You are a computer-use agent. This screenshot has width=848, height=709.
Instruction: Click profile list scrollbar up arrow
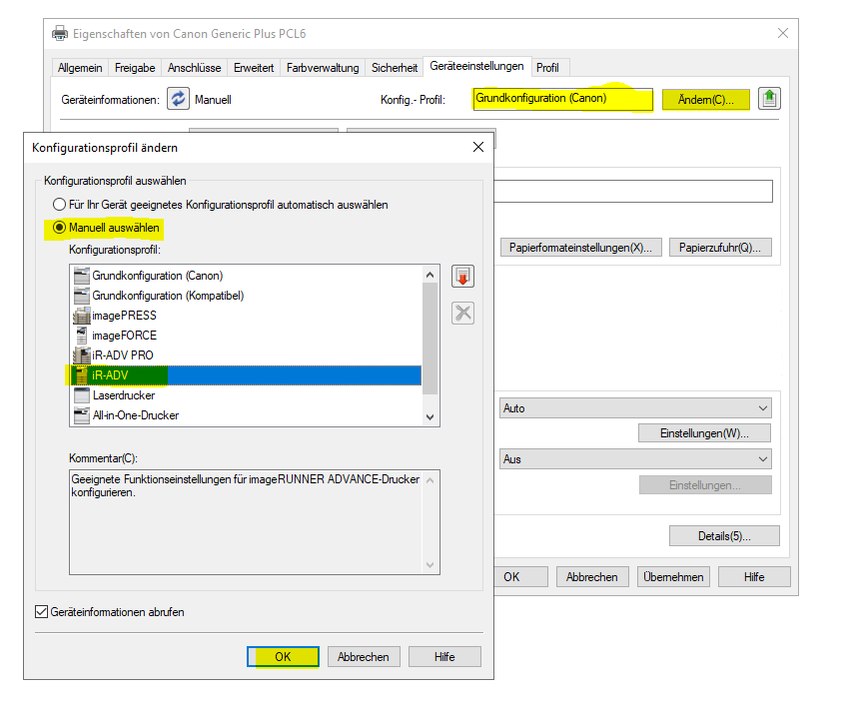429,275
